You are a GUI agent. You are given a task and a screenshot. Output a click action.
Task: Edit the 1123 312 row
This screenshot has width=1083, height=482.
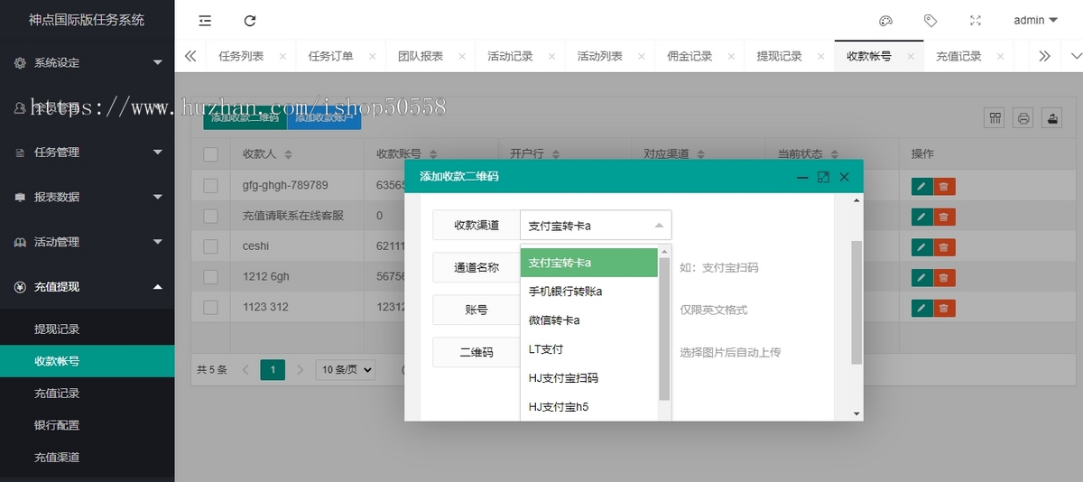pyautogui.click(x=921, y=308)
